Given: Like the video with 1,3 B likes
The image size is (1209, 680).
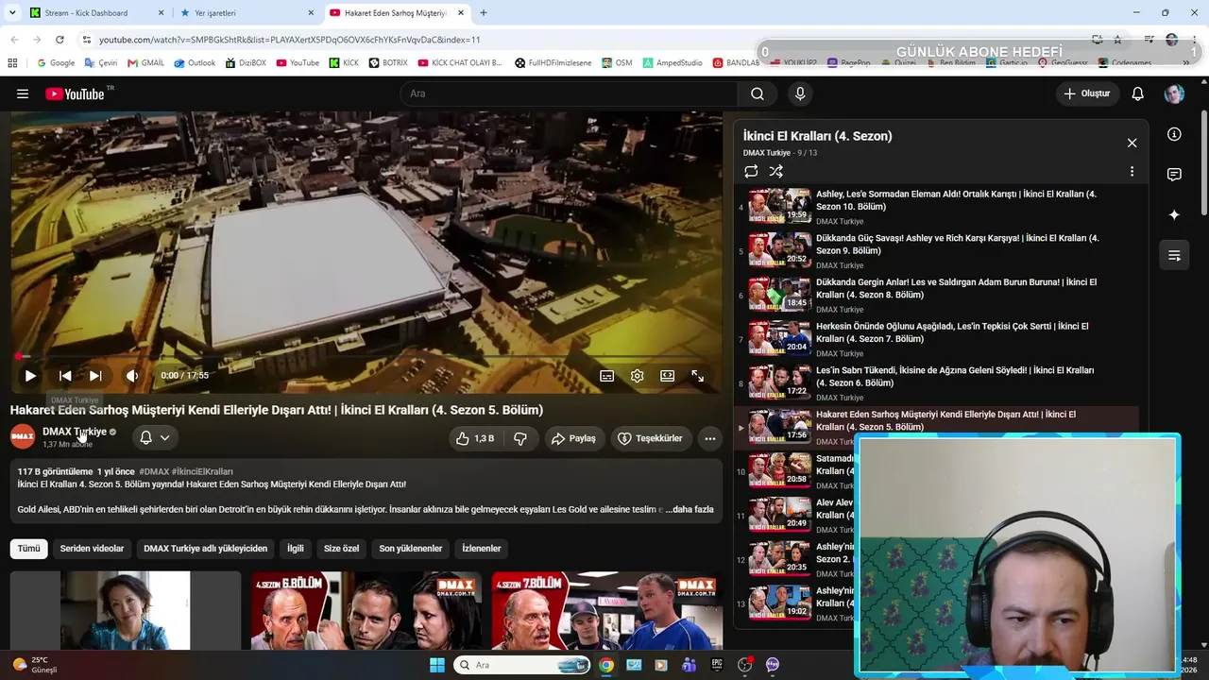Looking at the screenshot, I should click(x=476, y=438).
